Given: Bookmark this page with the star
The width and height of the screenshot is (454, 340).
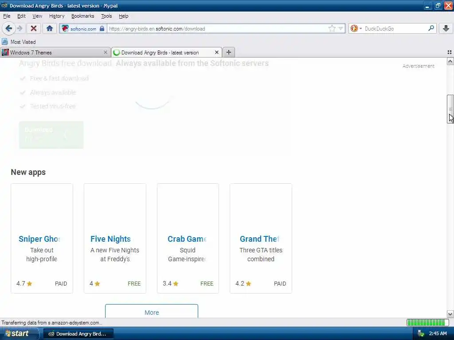Looking at the screenshot, I should tap(332, 28).
